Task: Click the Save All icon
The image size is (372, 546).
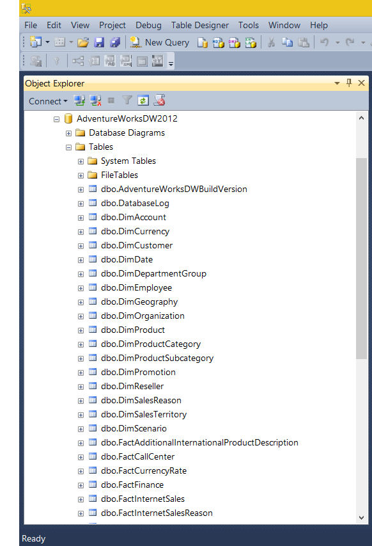Action: [x=115, y=42]
